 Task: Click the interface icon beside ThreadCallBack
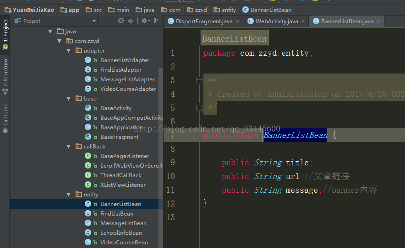coord(88,175)
